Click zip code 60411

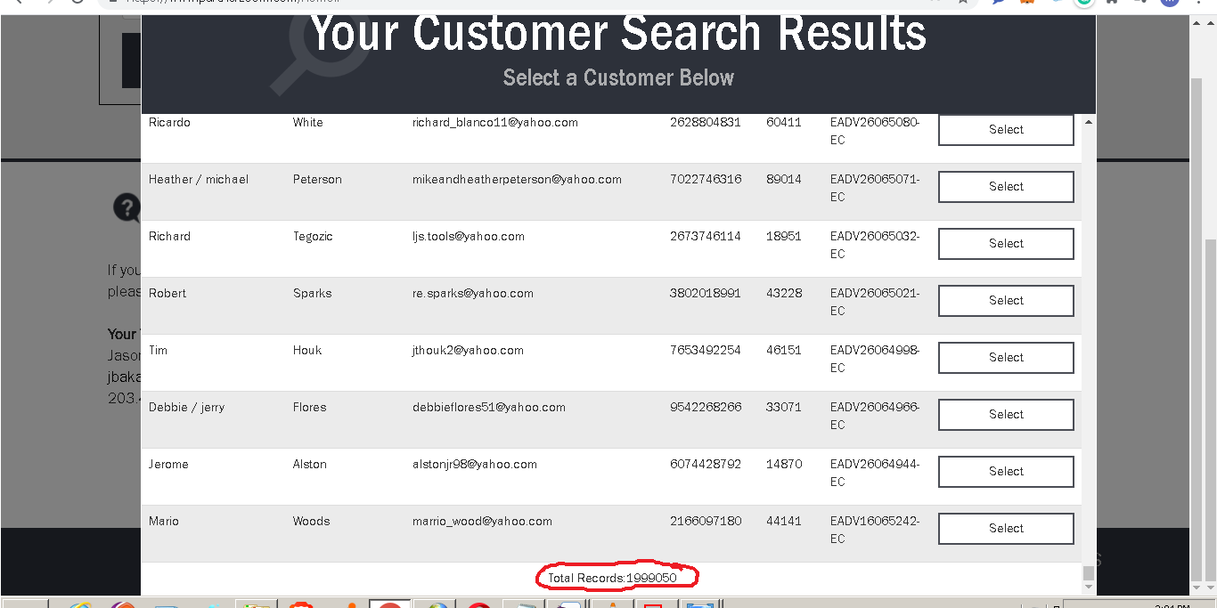pyautogui.click(x=784, y=123)
